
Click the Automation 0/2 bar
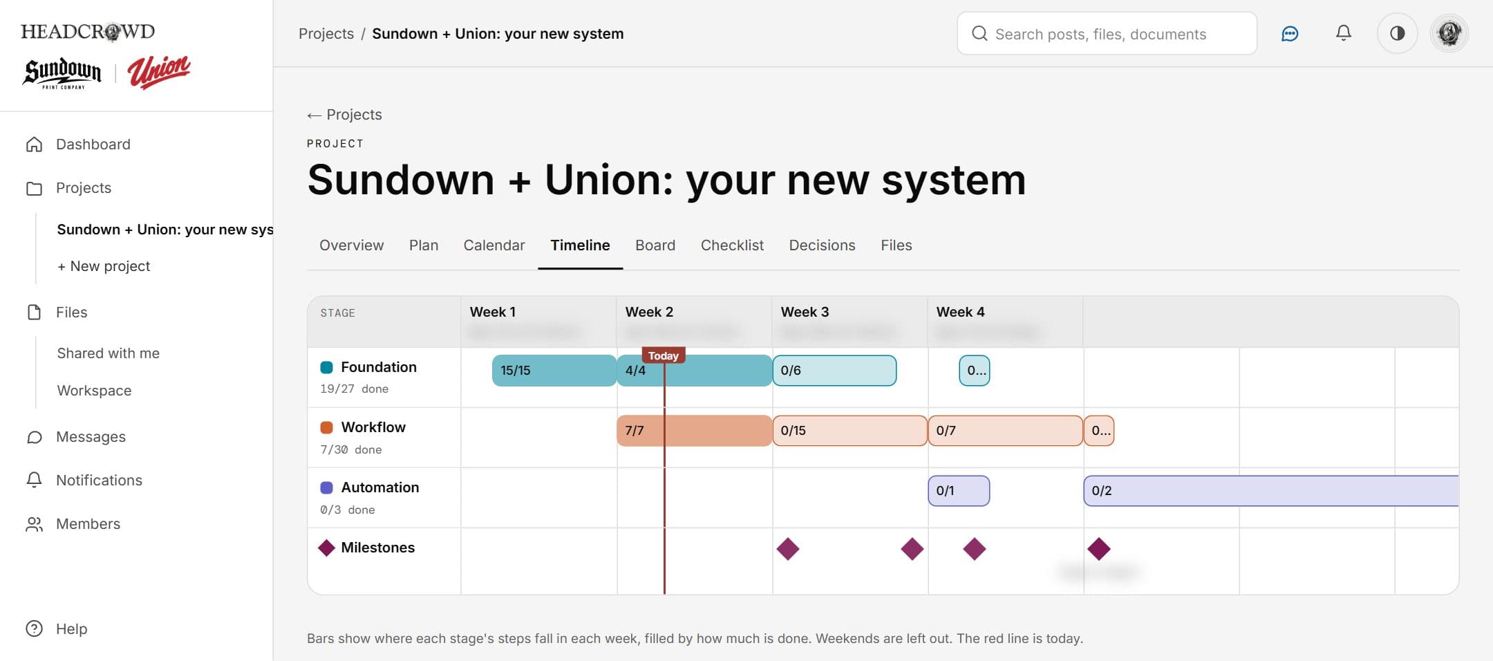(1271, 491)
